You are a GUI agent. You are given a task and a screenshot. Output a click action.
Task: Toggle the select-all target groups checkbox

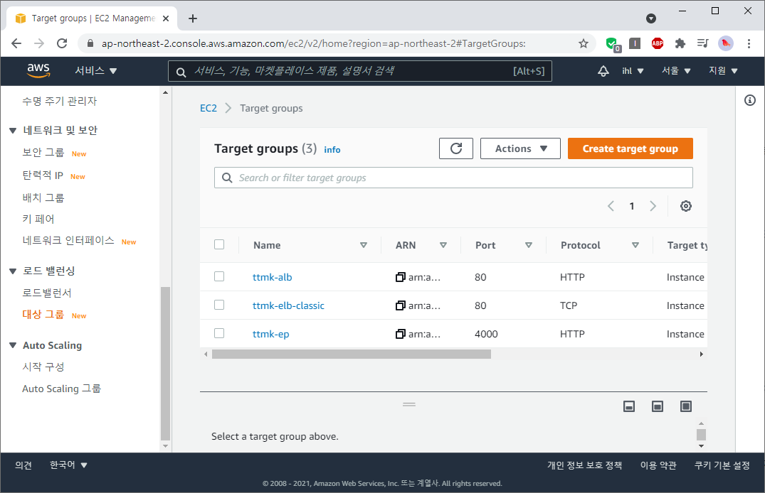point(219,244)
